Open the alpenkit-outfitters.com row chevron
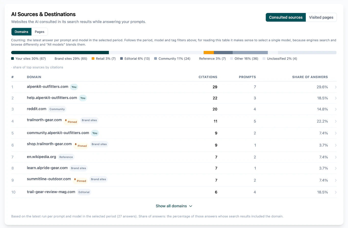Image resolution: width=348 pixels, height=228 pixels. click(x=335, y=87)
